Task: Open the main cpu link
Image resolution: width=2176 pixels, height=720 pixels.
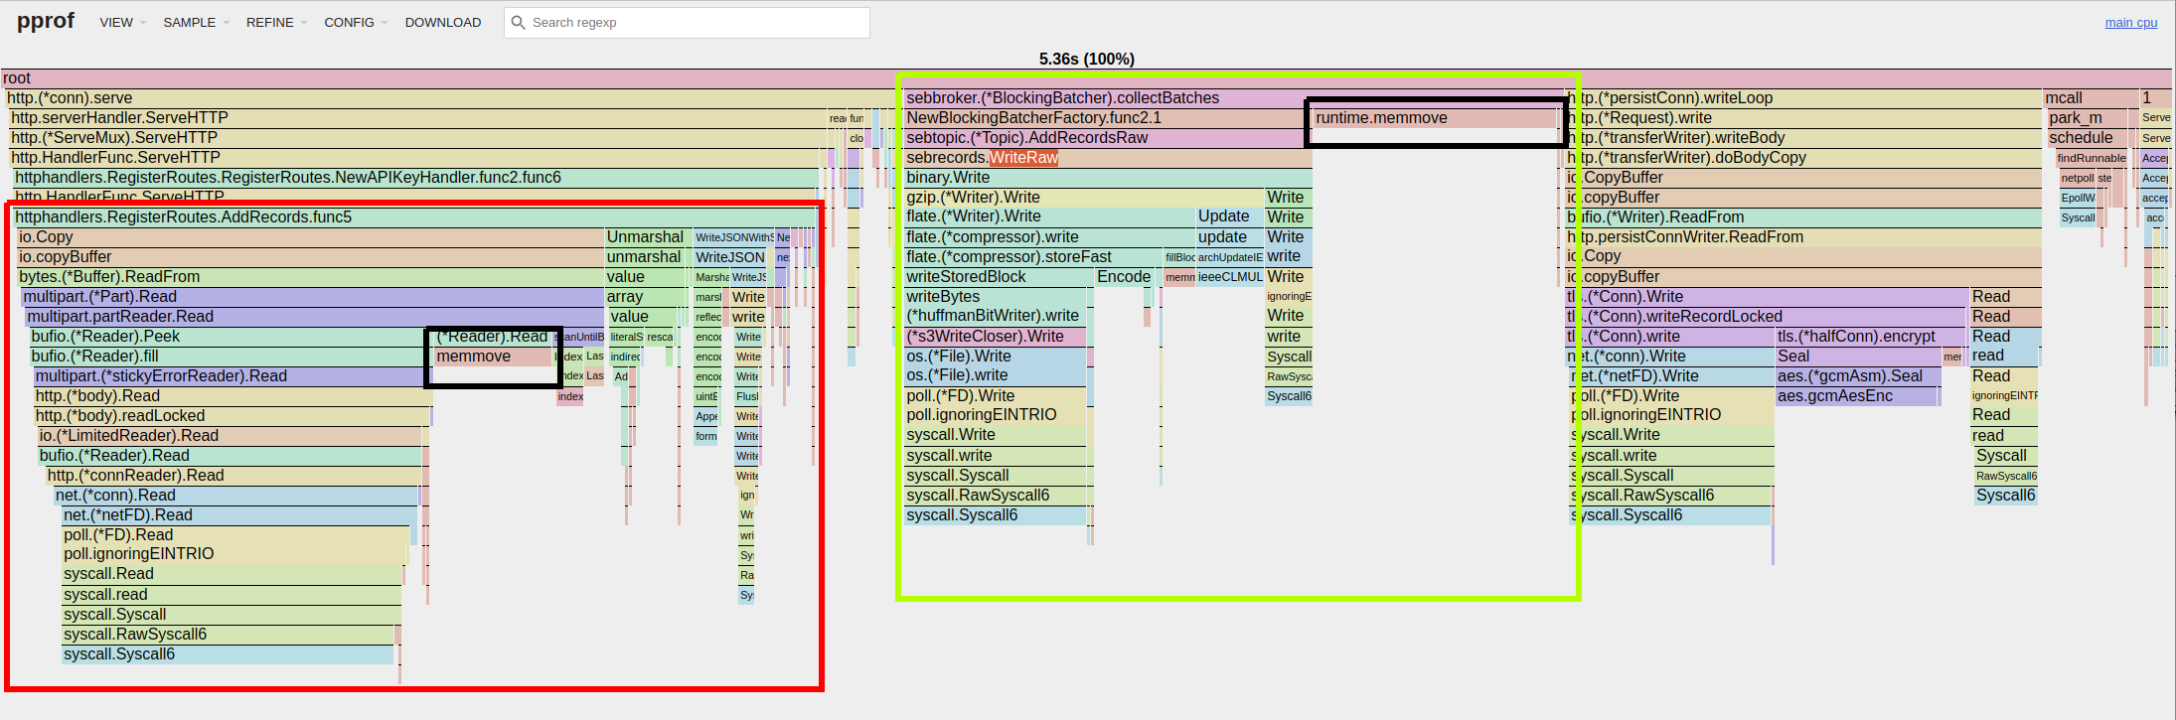Action: coord(2130,22)
